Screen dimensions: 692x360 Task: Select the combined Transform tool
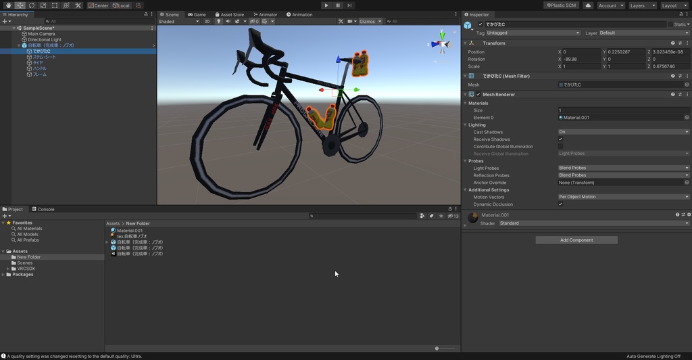pos(66,5)
